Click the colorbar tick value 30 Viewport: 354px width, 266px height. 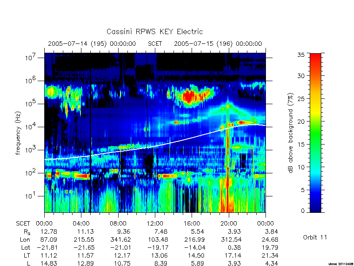point(301,76)
